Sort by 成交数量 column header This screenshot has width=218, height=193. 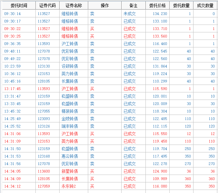coord(205,5)
